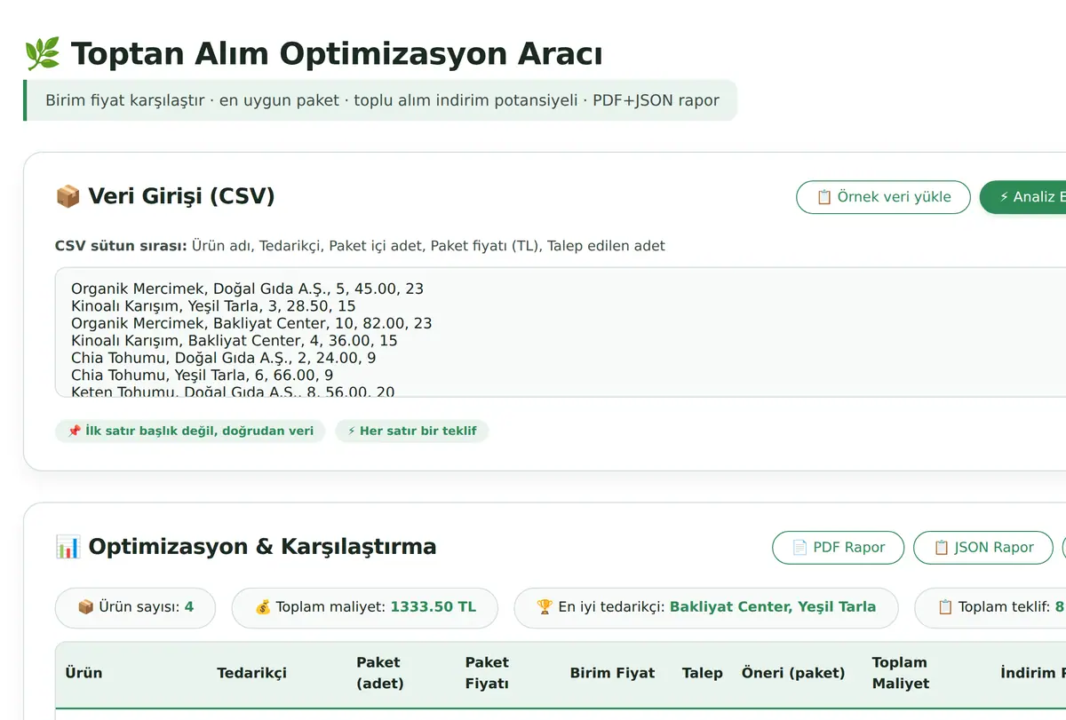1066x720 pixels.
Task: Click the clipboard icon in "Toplam teklif" chip
Action: pyautogui.click(x=946, y=608)
